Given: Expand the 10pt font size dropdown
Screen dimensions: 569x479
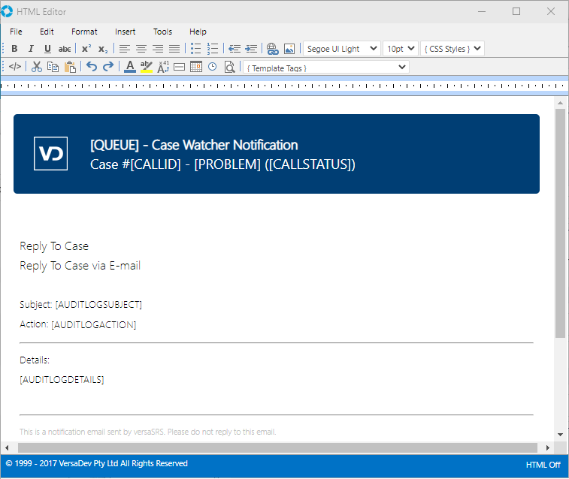Looking at the screenshot, I should [400, 49].
